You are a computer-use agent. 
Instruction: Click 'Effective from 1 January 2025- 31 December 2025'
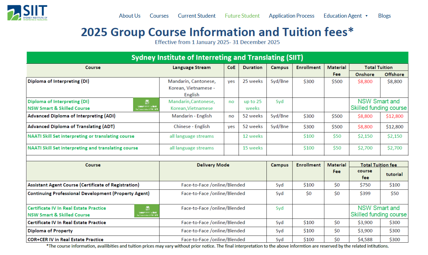[217, 42]
